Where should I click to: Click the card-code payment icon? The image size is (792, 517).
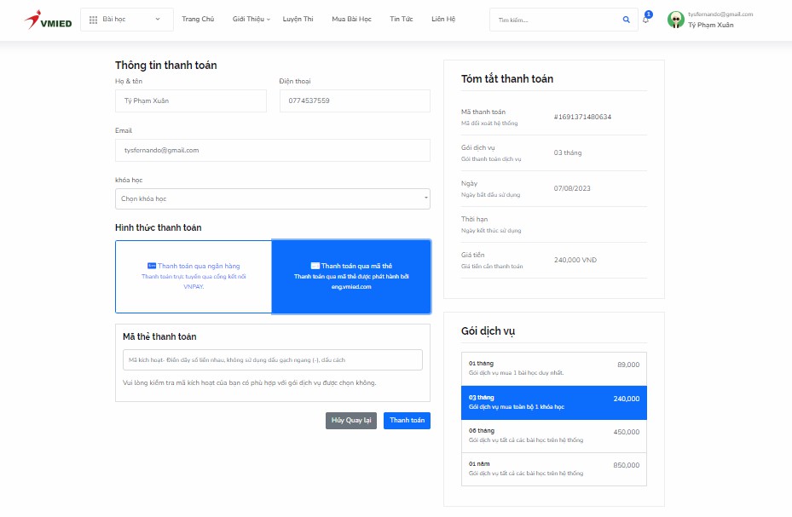pyautogui.click(x=315, y=266)
